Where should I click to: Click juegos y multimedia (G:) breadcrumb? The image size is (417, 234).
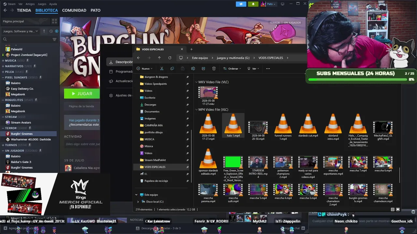[233, 58]
